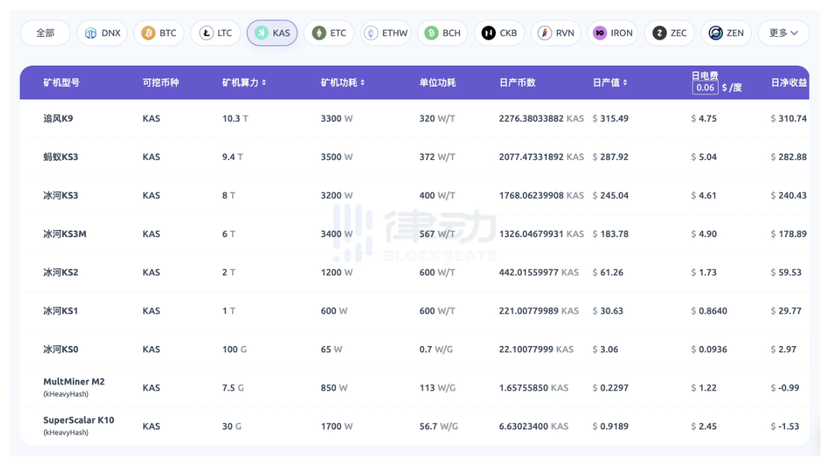Open the 蚂蚁KS3 miner row
The width and height of the screenshot is (829, 467).
click(414, 157)
